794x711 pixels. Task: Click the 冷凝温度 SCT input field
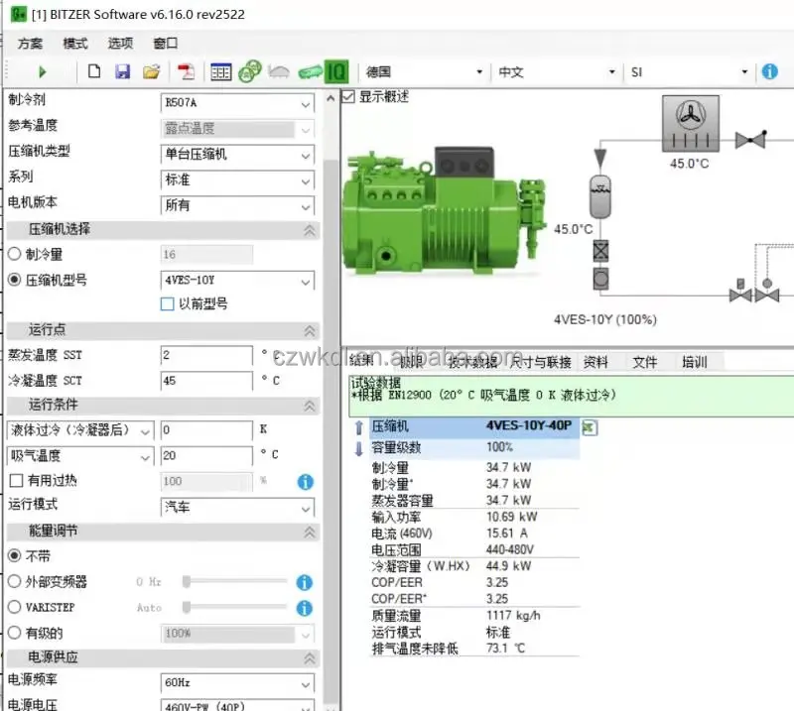click(206, 381)
